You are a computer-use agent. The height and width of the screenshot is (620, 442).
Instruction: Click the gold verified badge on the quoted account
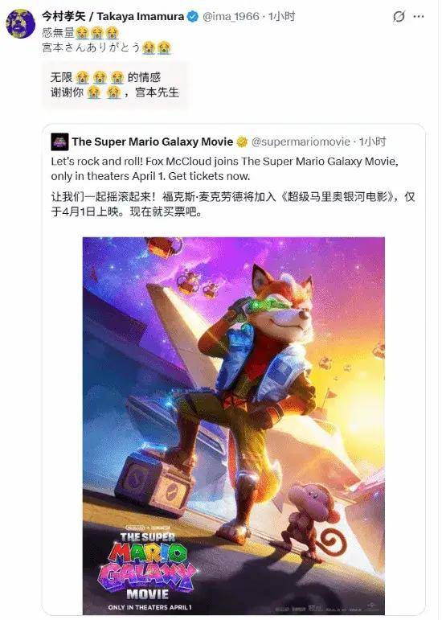pyautogui.click(x=242, y=142)
